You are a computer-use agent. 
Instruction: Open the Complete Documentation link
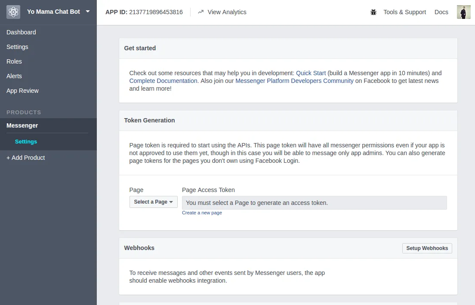(x=163, y=81)
